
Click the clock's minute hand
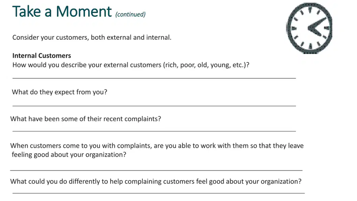tap(318, 23)
